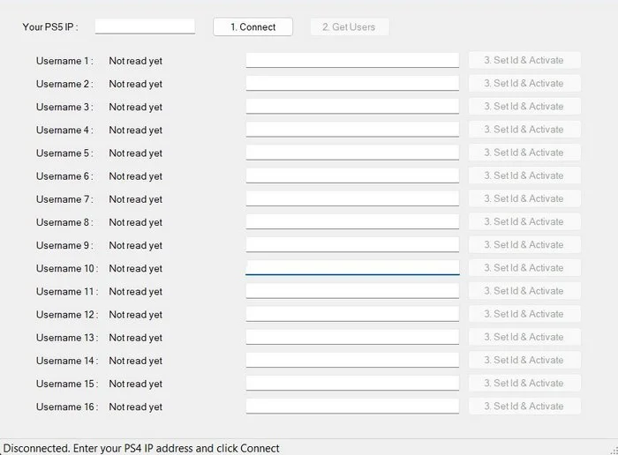The width and height of the screenshot is (618, 455).
Task: Click Set Id & Activate for Username 8
Action: [x=524, y=221]
